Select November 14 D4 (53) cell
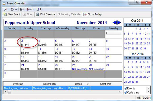The image size is (153, 101). tap(96, 50)
